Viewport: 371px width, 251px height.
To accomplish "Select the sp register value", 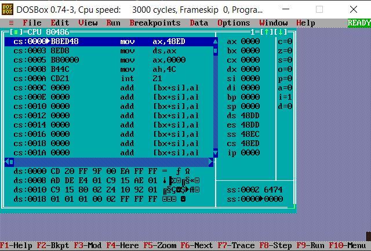I will click(x=250, y=107).
